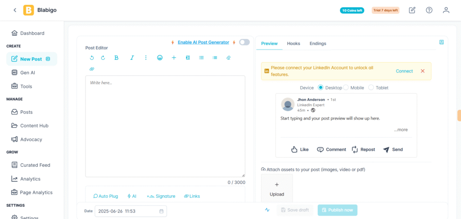Open the calendar picker in Date field
The width and height of the screenshot is (461, 219).
(162, 211)
